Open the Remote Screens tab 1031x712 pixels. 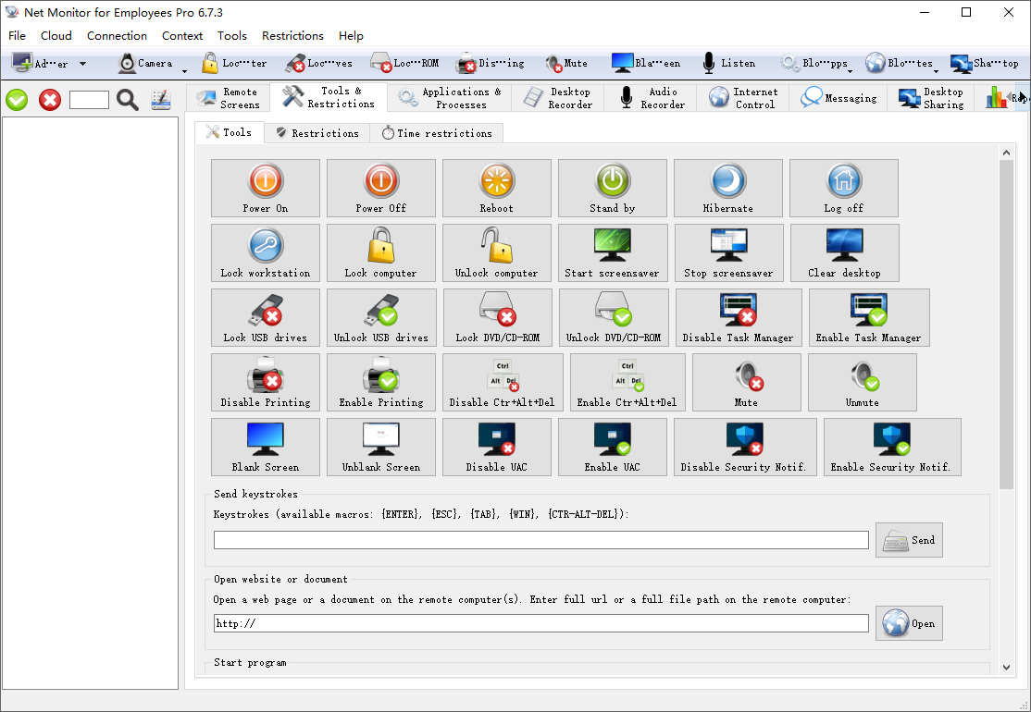click(229, 98)
